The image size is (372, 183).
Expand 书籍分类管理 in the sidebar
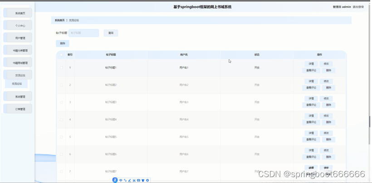(18, 50)
